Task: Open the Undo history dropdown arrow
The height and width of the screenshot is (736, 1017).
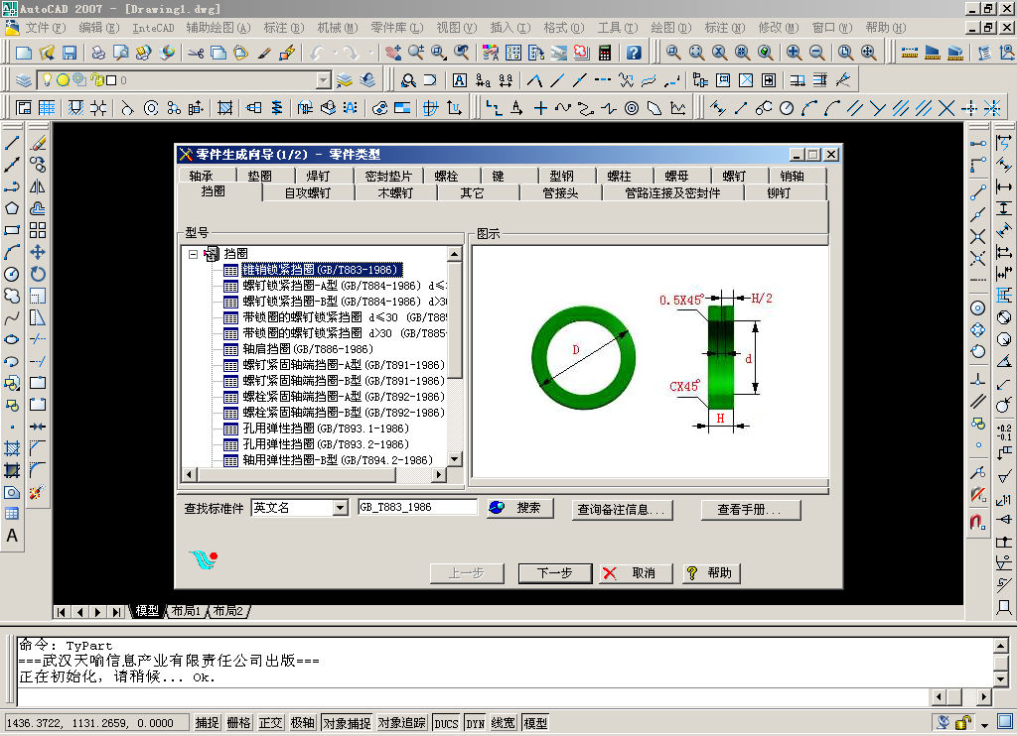Action: (335, 53)
